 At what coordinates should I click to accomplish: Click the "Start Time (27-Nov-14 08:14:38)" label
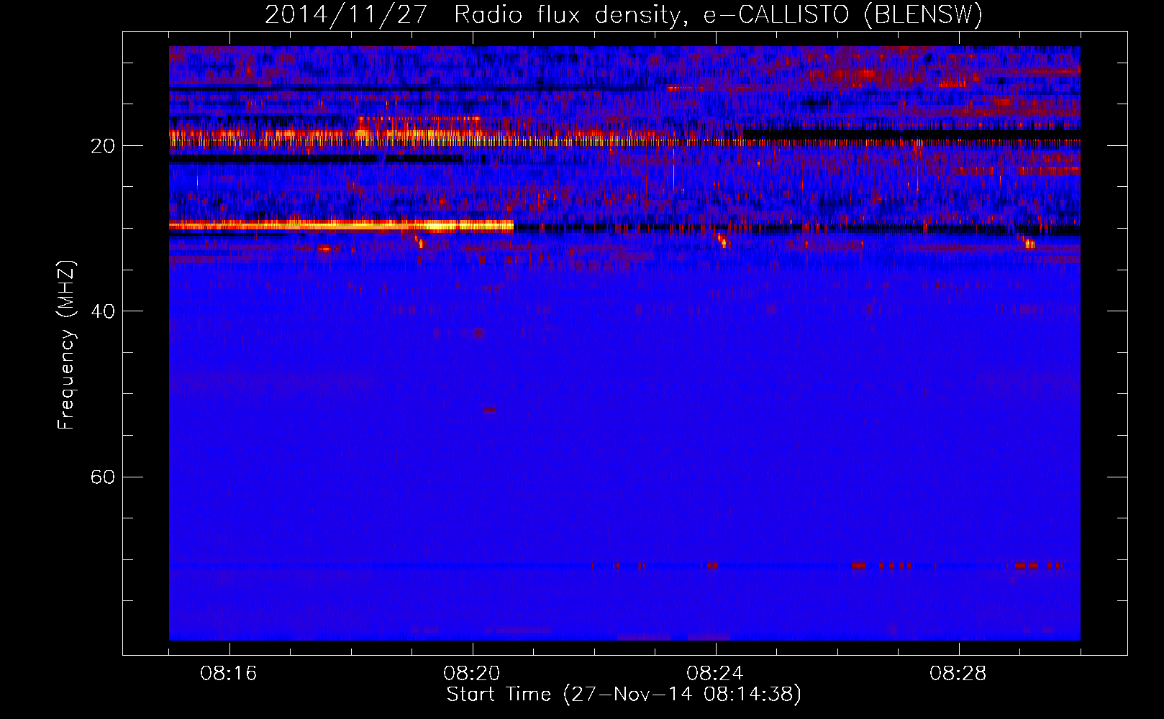point(624,695)
